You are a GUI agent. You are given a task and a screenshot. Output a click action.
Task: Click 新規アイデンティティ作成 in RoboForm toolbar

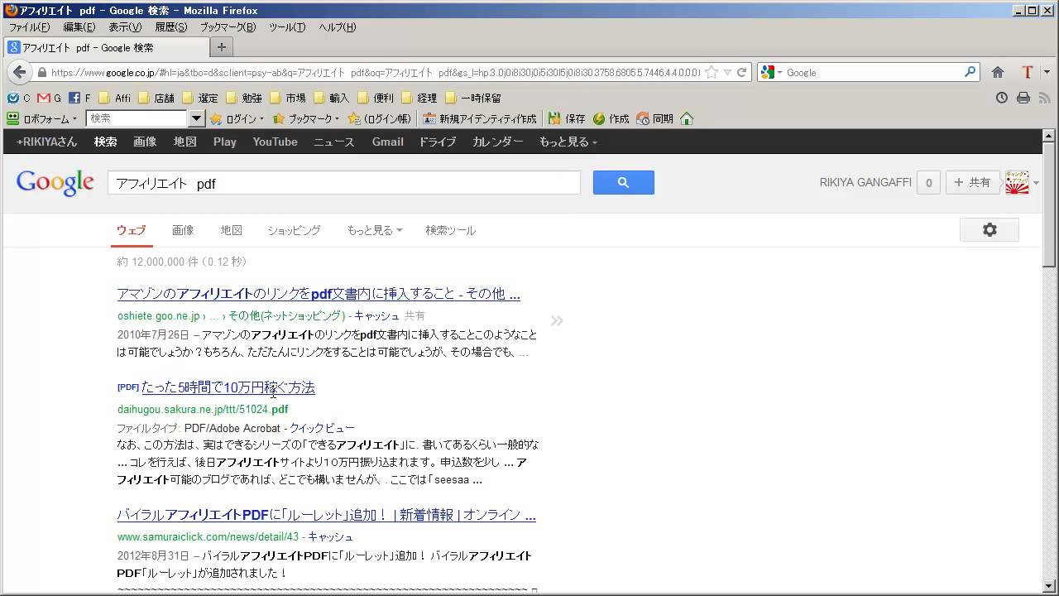pos(479,118)
